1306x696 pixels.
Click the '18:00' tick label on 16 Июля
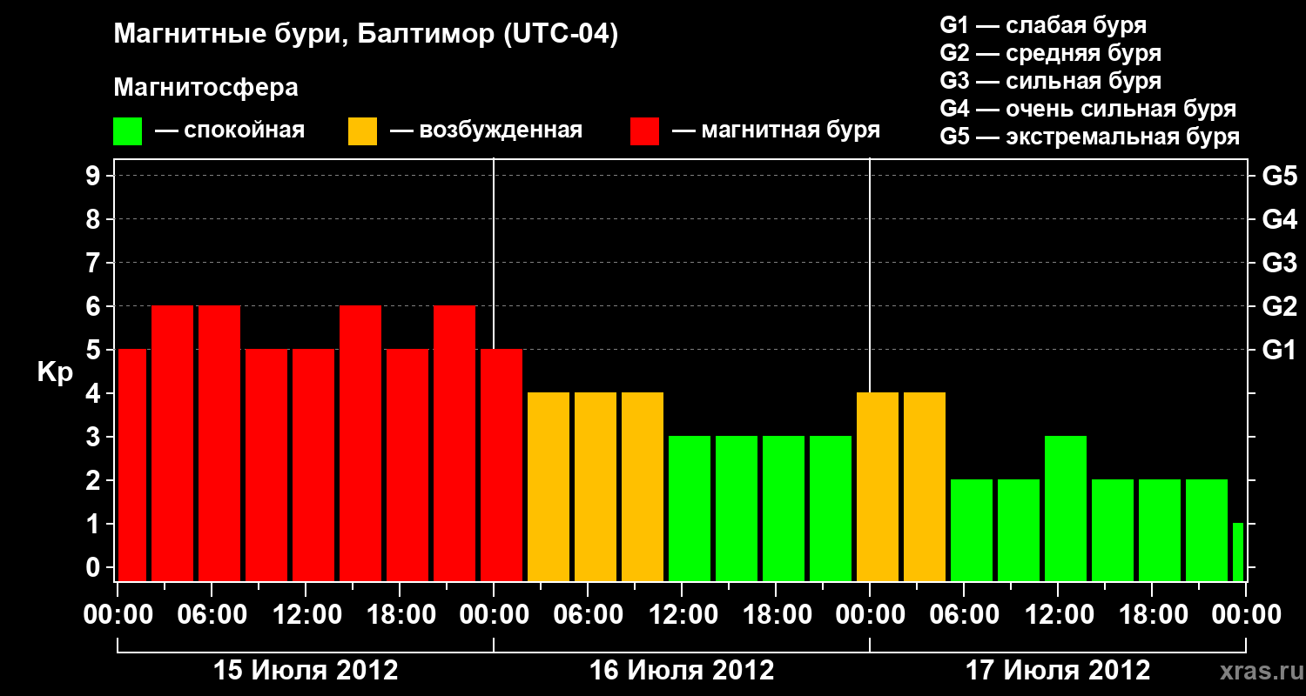click(x=776, y=615)
